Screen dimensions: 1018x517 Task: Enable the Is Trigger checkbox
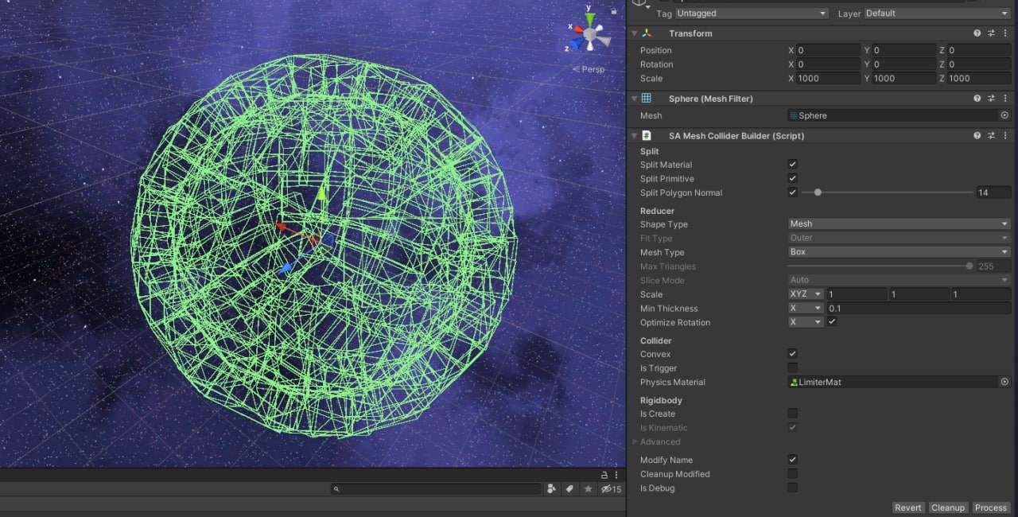pyautogui.click(x=792, y=368)
